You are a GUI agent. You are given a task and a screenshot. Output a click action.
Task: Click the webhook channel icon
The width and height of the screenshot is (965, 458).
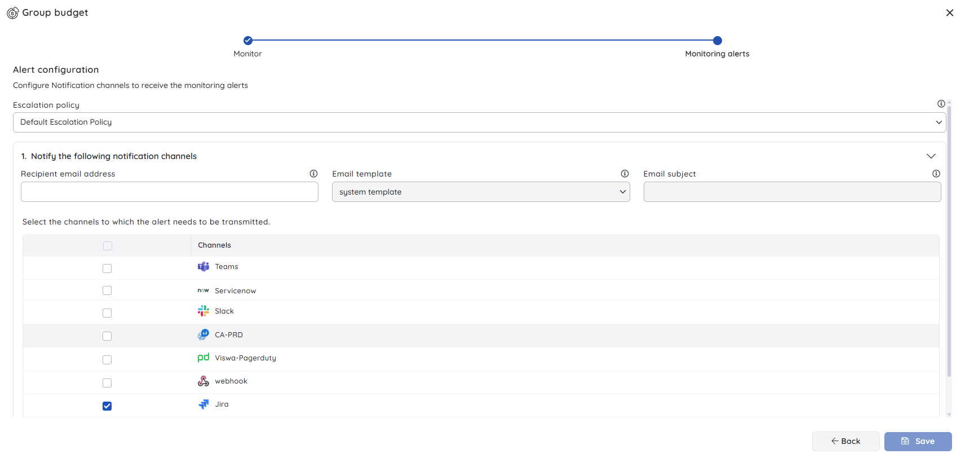coord(203,381)
